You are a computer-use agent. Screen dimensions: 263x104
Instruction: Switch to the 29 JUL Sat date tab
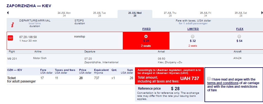point(241,14)
